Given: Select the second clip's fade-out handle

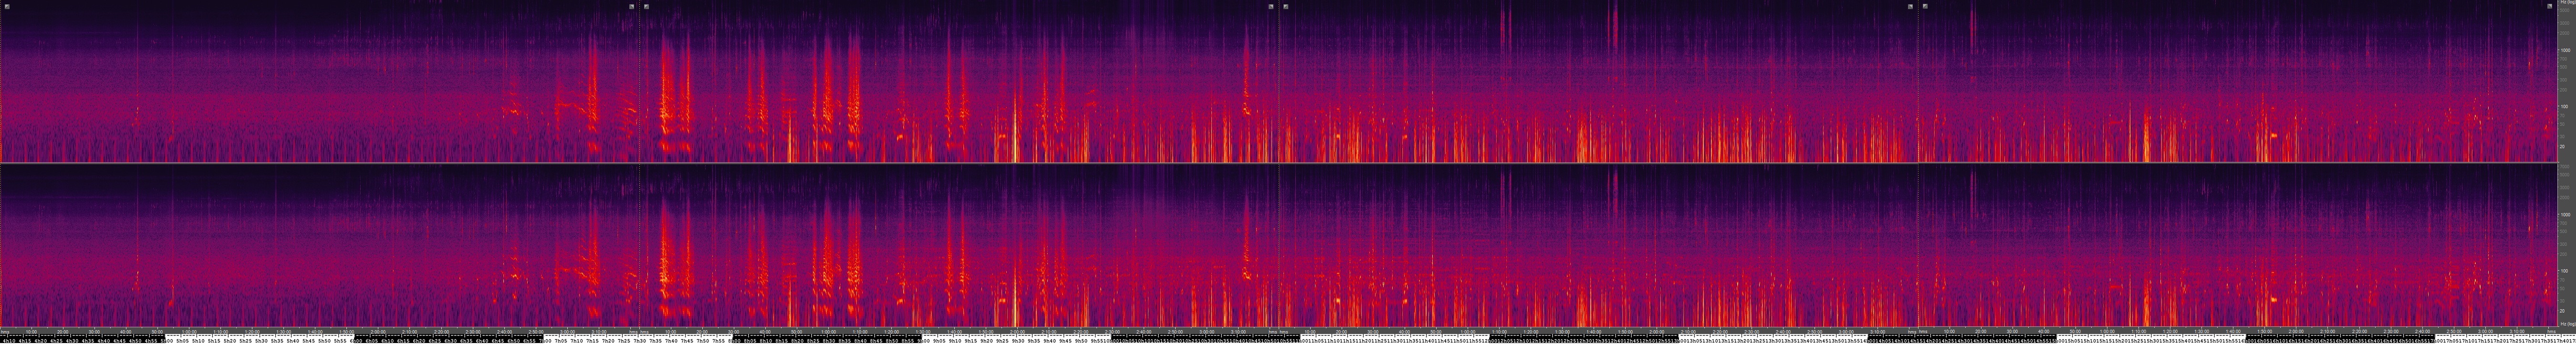Looking at the screenshot, I should click(x=1271, y=6).
